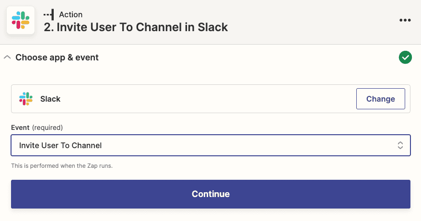Open the Event dropdown field
The image size is (421, 221).
pyautogui.click(x=210, y=145)
